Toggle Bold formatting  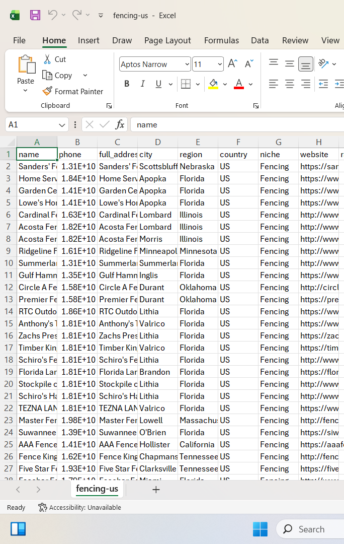(127, 84)
